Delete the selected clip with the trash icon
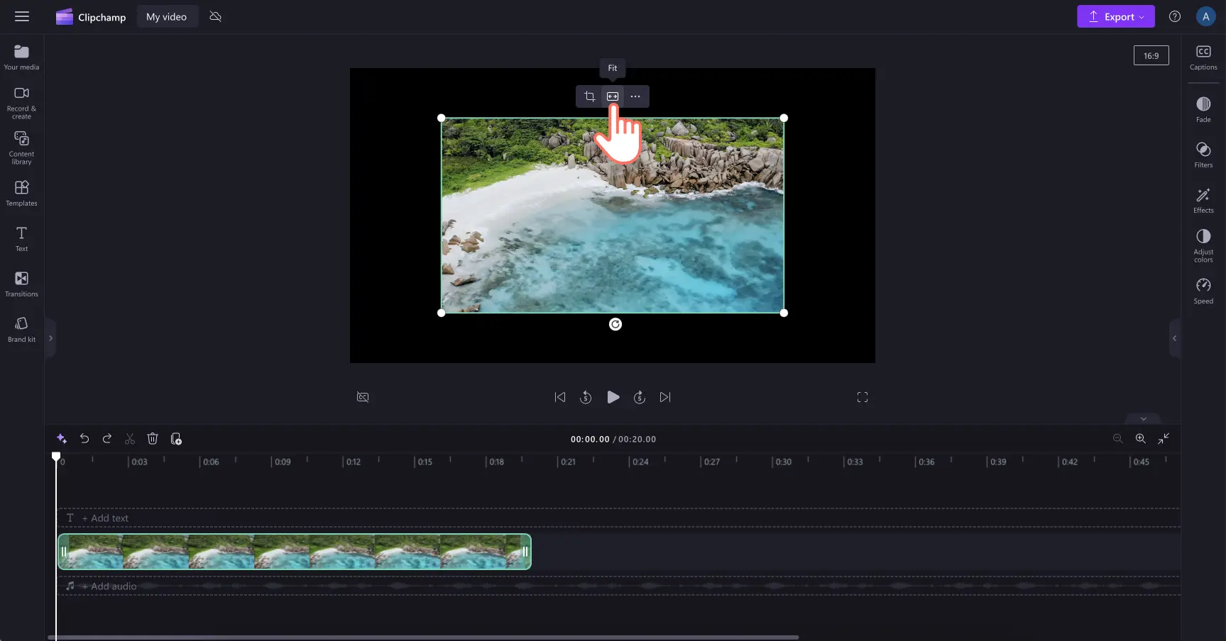Screen dimensions: 1226x641 153,439
